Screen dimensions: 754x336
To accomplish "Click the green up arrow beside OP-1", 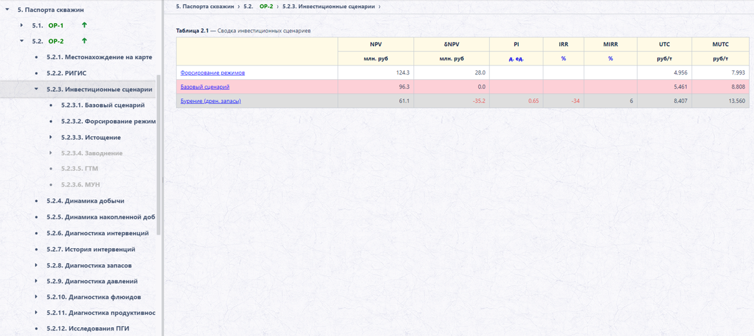I will coord(84,25).
